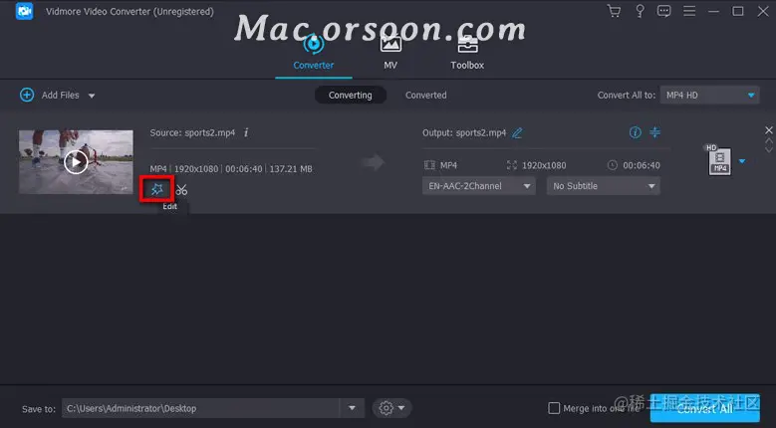Viewport: 776px width, 428px height.
Task: Open the No Subtitle dropdown
Action: pos(604,186)
